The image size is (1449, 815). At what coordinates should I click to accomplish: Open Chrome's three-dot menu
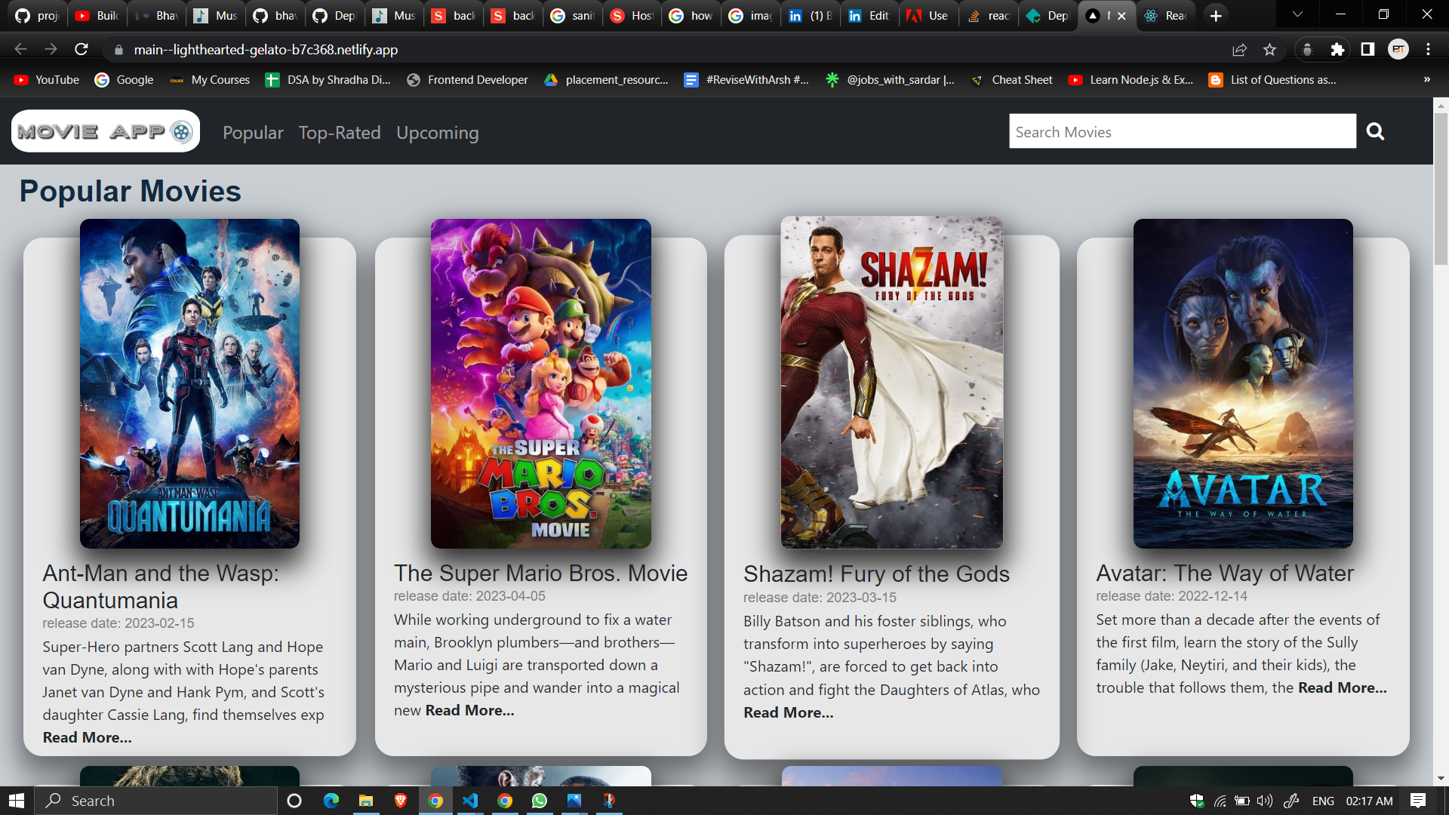(1428, 50)
